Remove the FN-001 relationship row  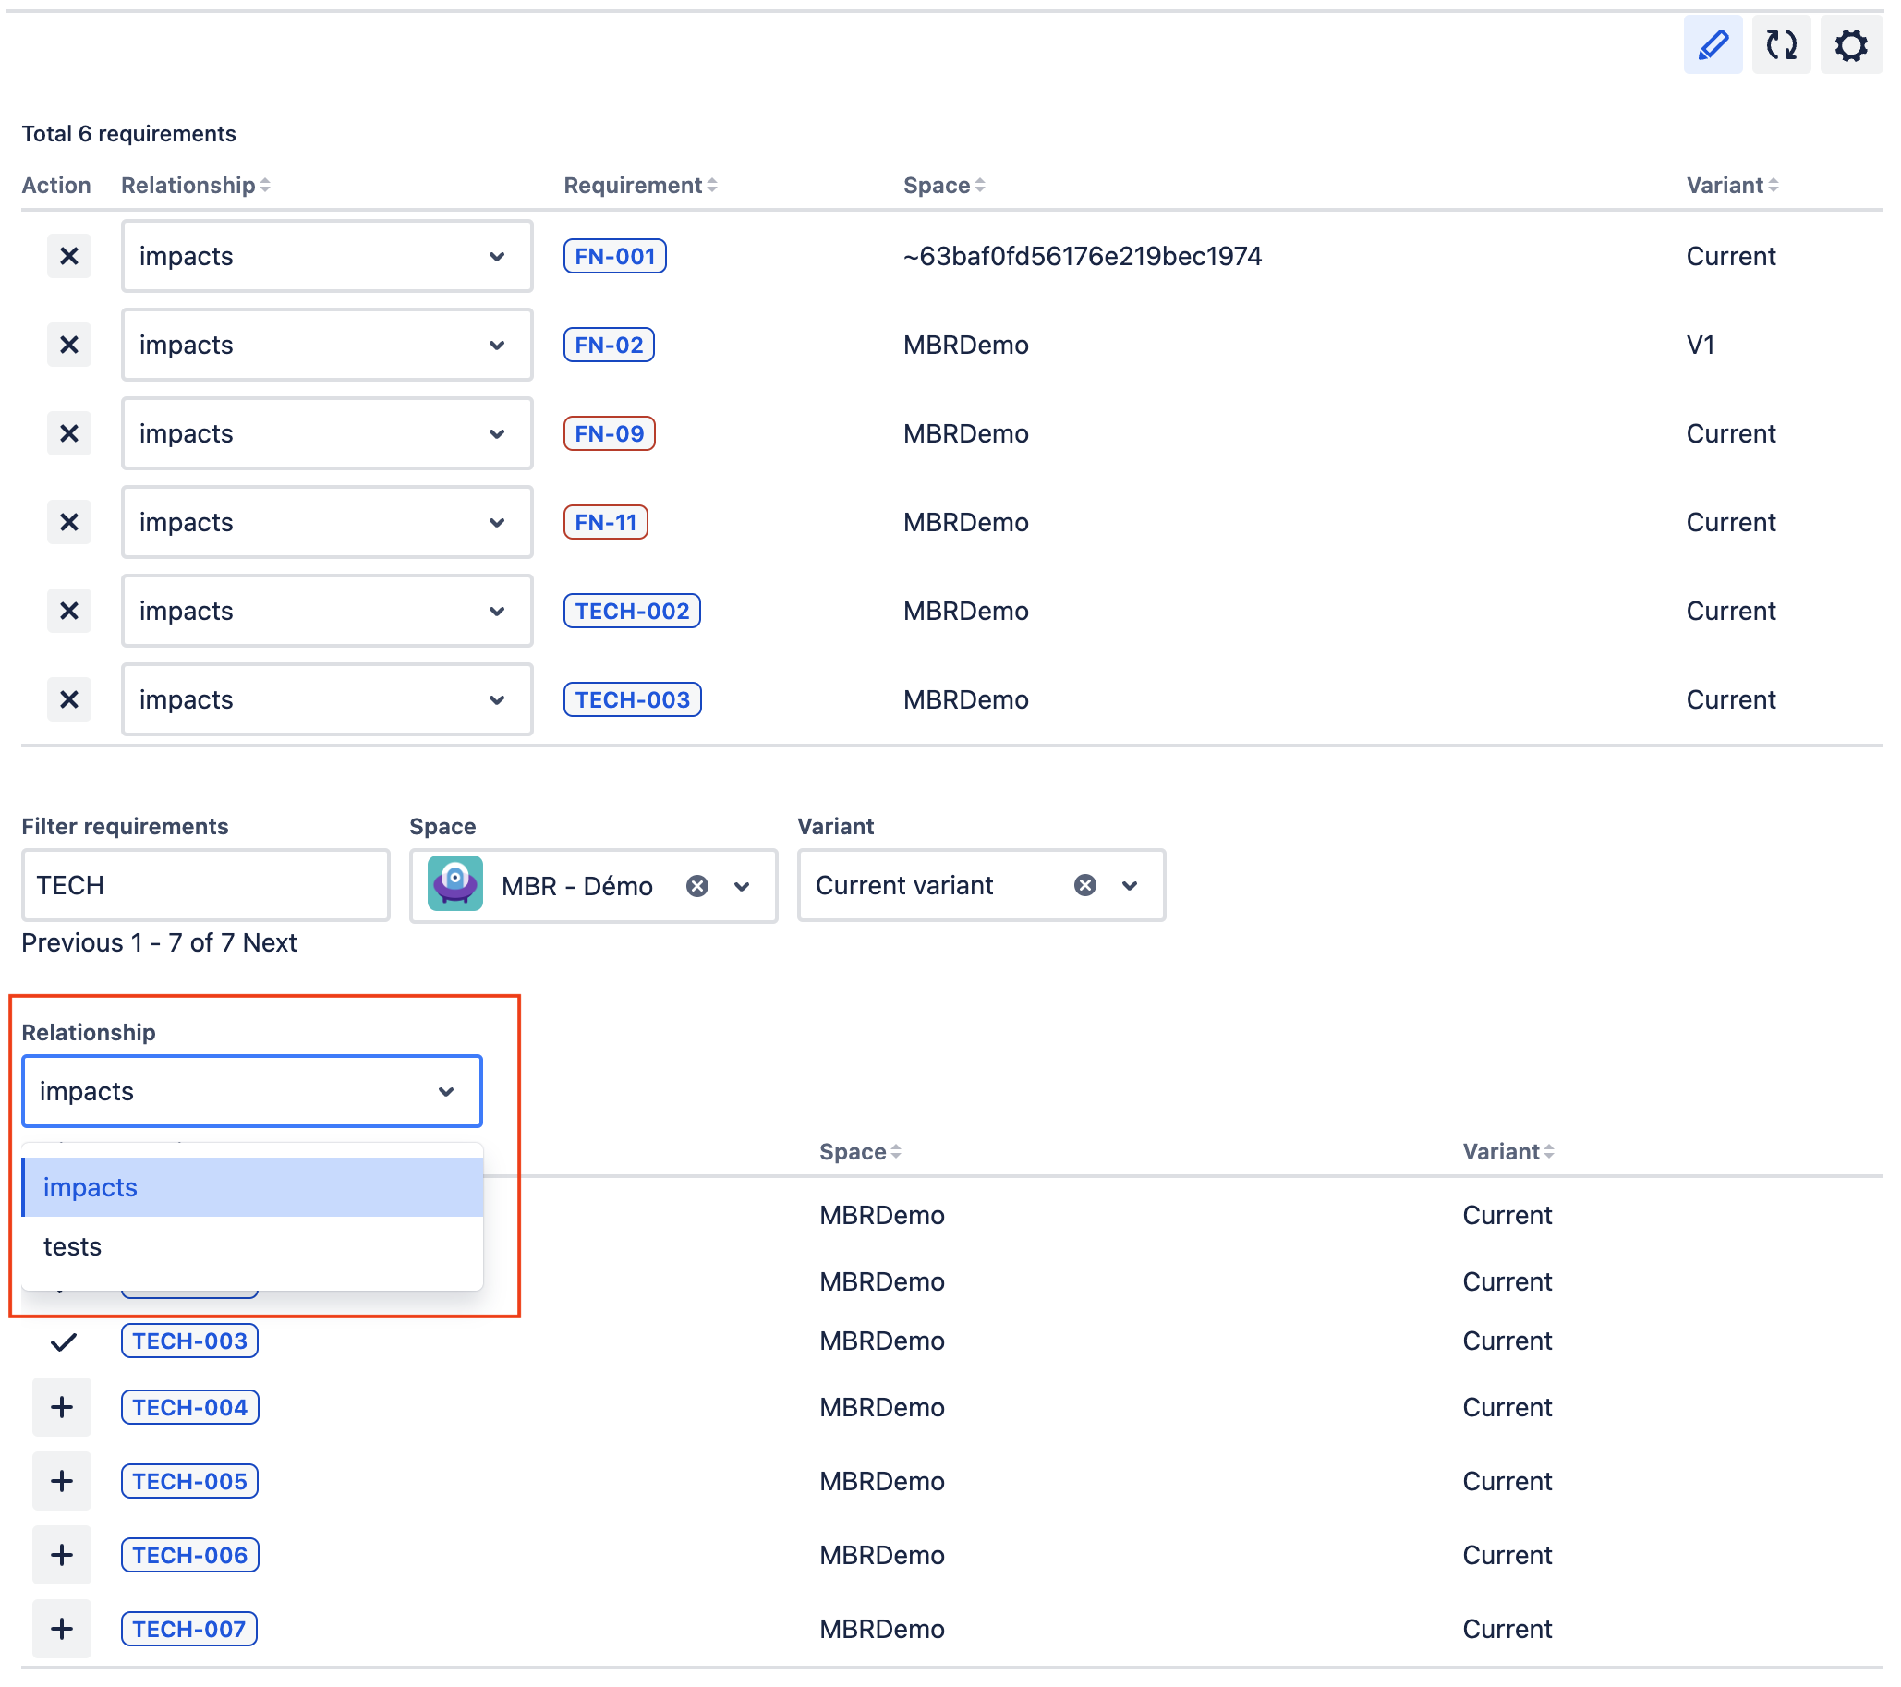click(x=69, y=256)
